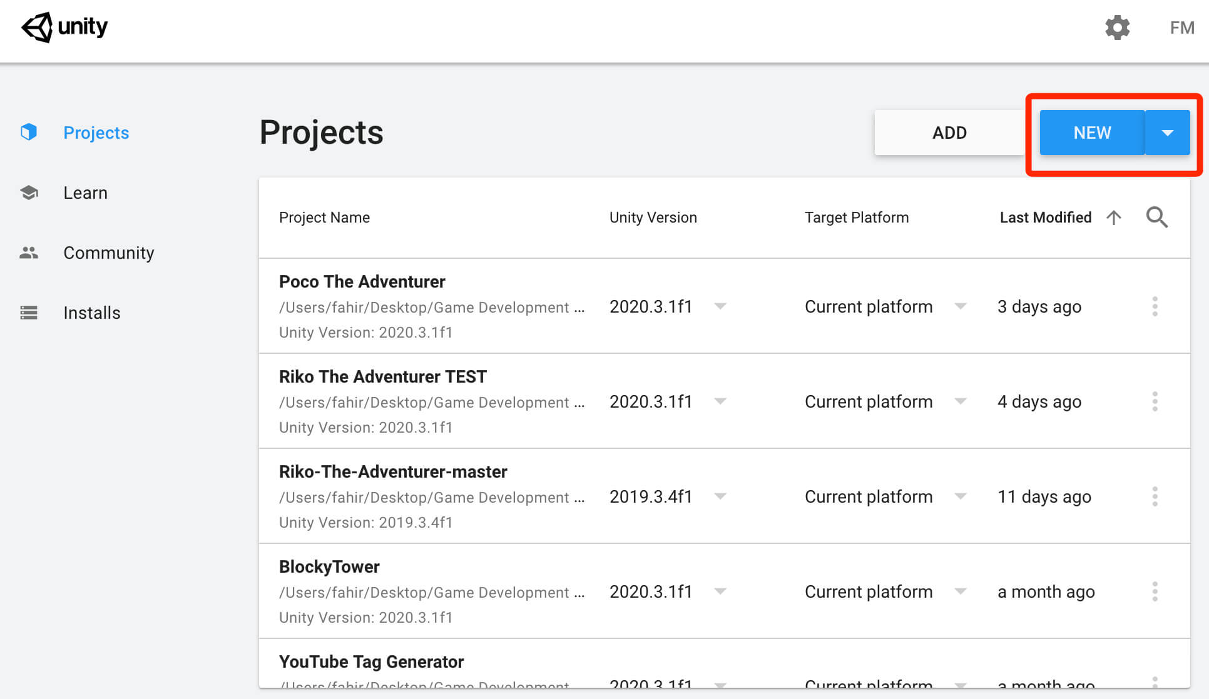Click the '11 days ago' modified cell
1209x699 pixels.
click(x=1044, y=497)
